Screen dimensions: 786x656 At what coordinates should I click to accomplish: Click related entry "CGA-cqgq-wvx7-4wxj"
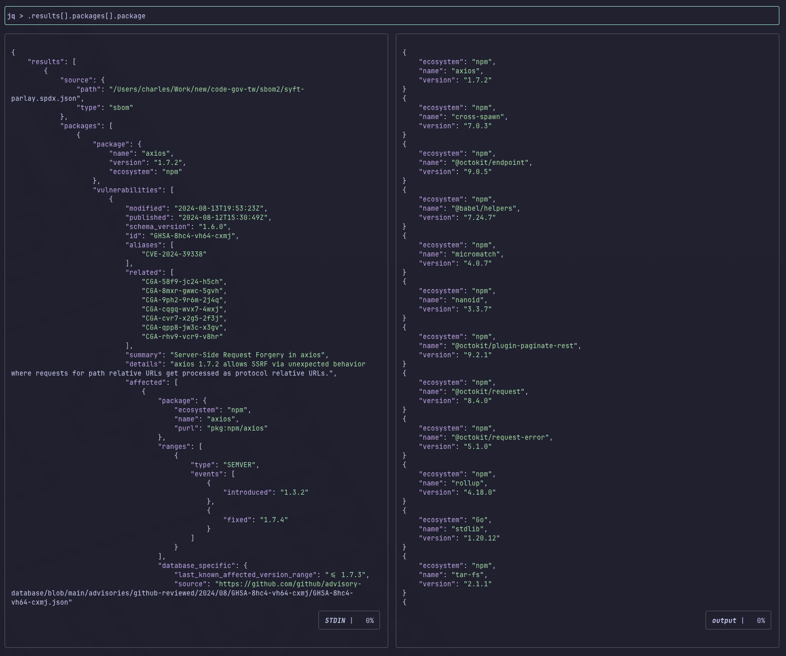[x=182, y=309]
